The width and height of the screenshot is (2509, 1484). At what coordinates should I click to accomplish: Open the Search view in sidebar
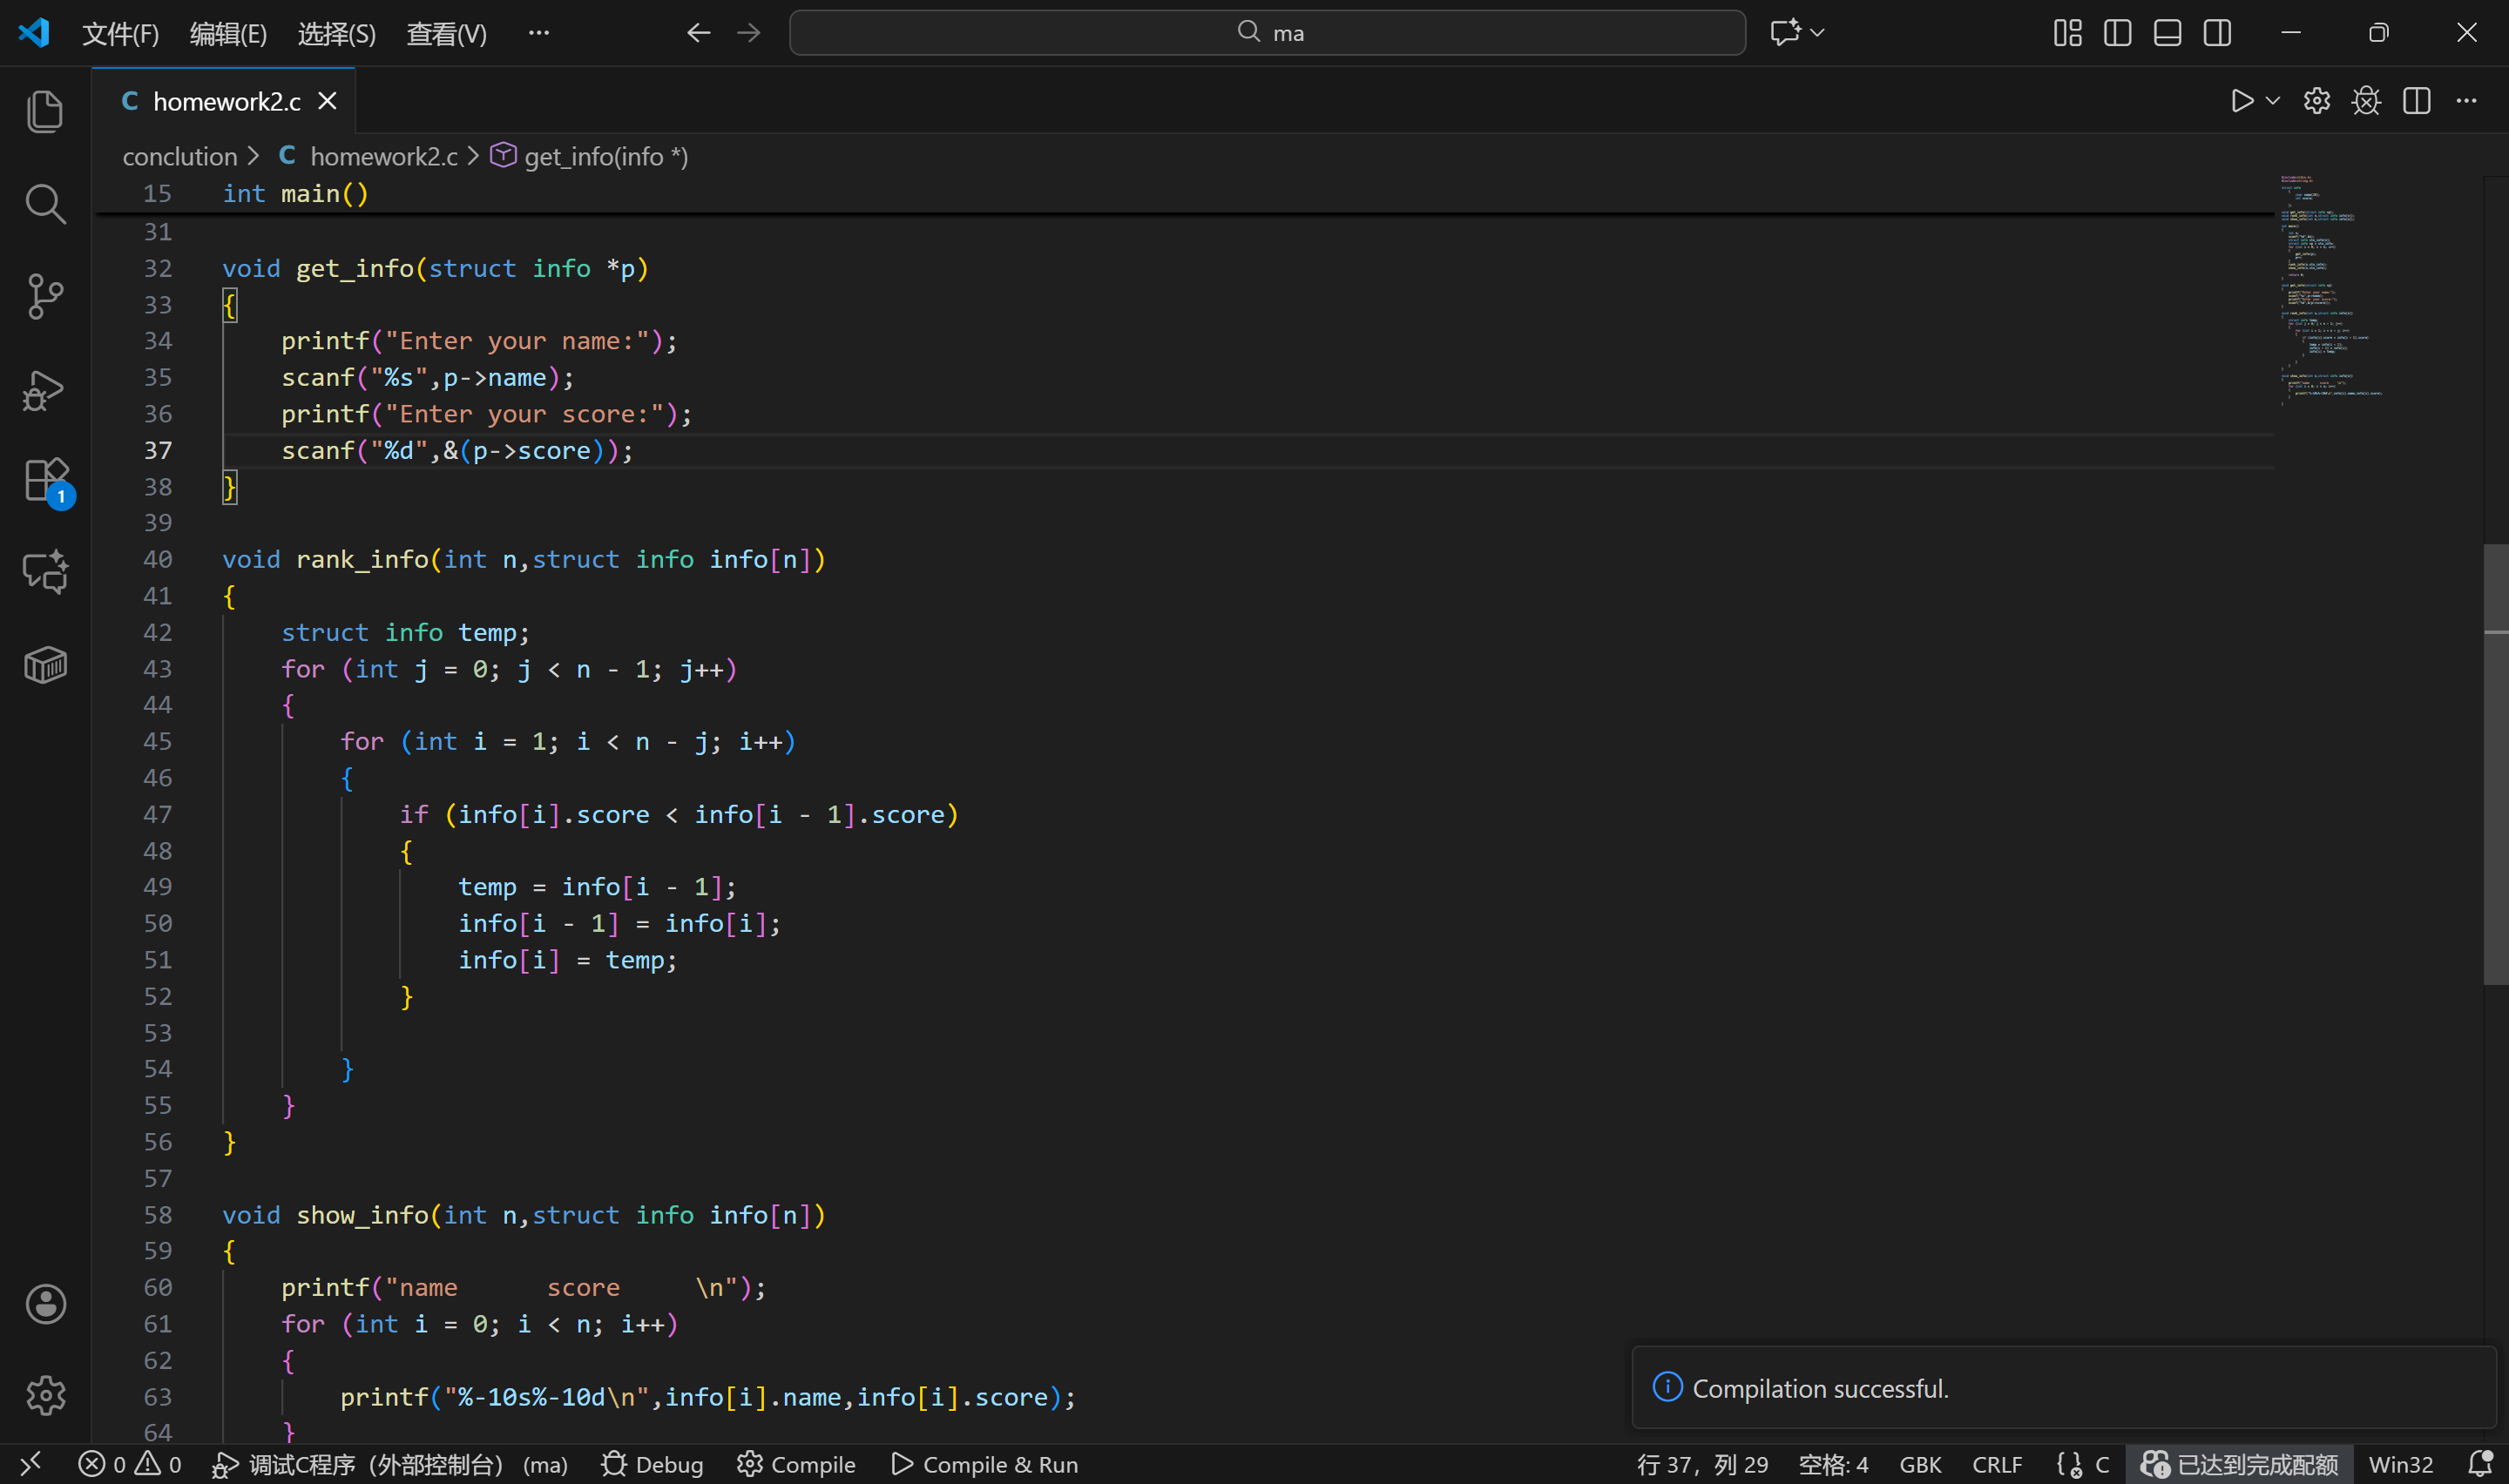[x=45, y=203]
